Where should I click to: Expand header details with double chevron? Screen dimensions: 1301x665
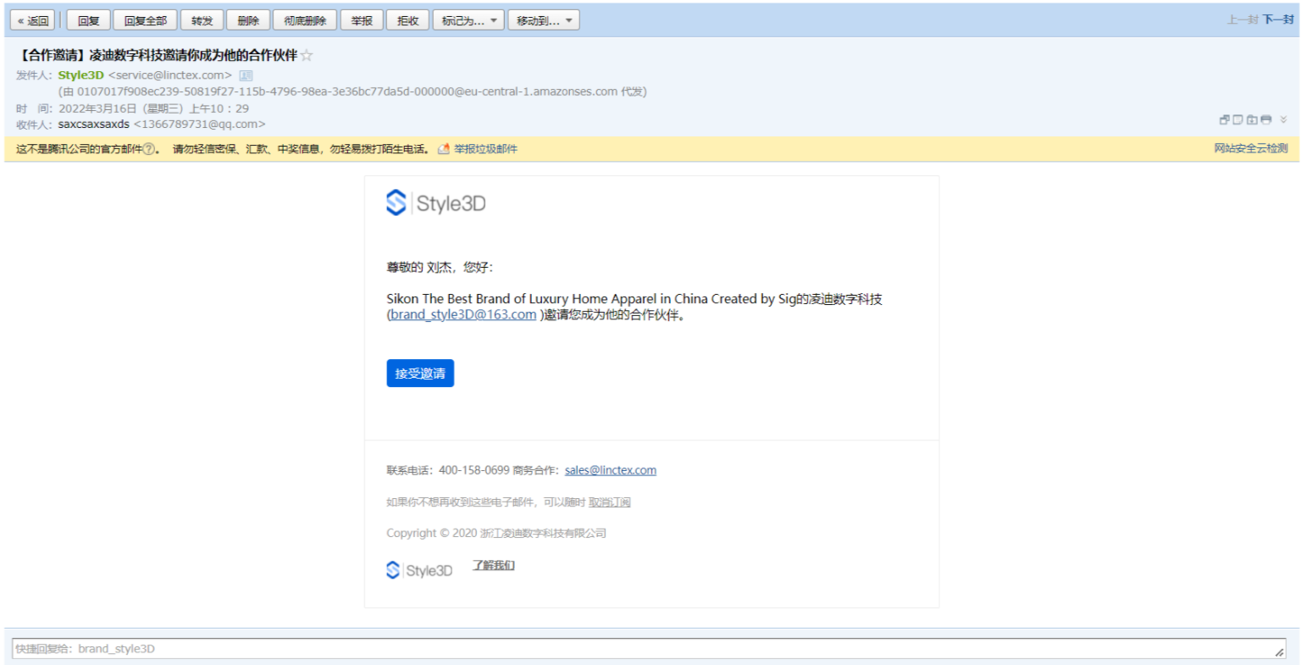(1283, 120)
